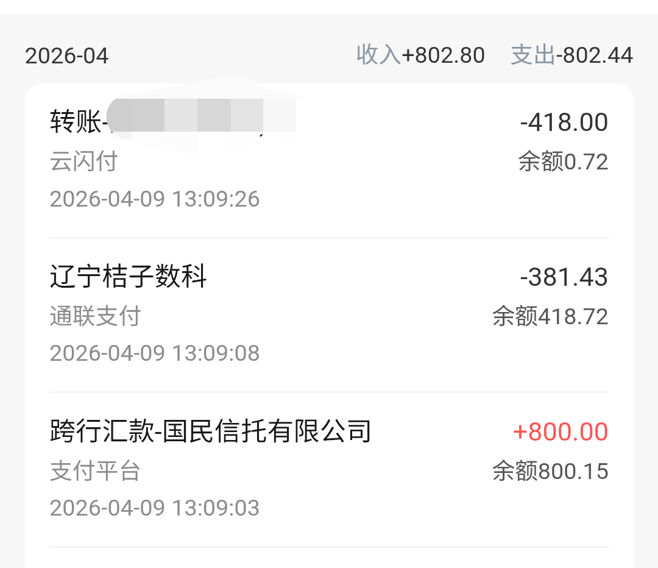Screen dimensions: 658x568
Task: Tap the -381.43 payment amount
Action: (564, 277)
